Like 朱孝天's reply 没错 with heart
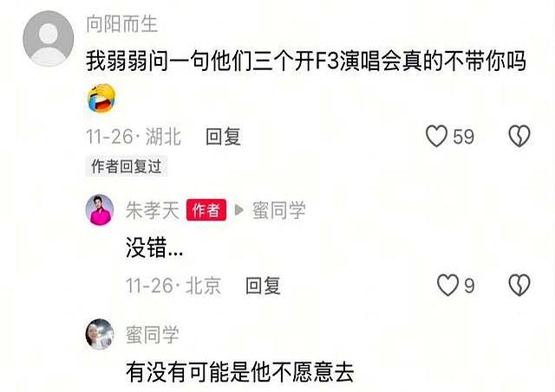Viewport: 555px width, 392px height. 447,285
